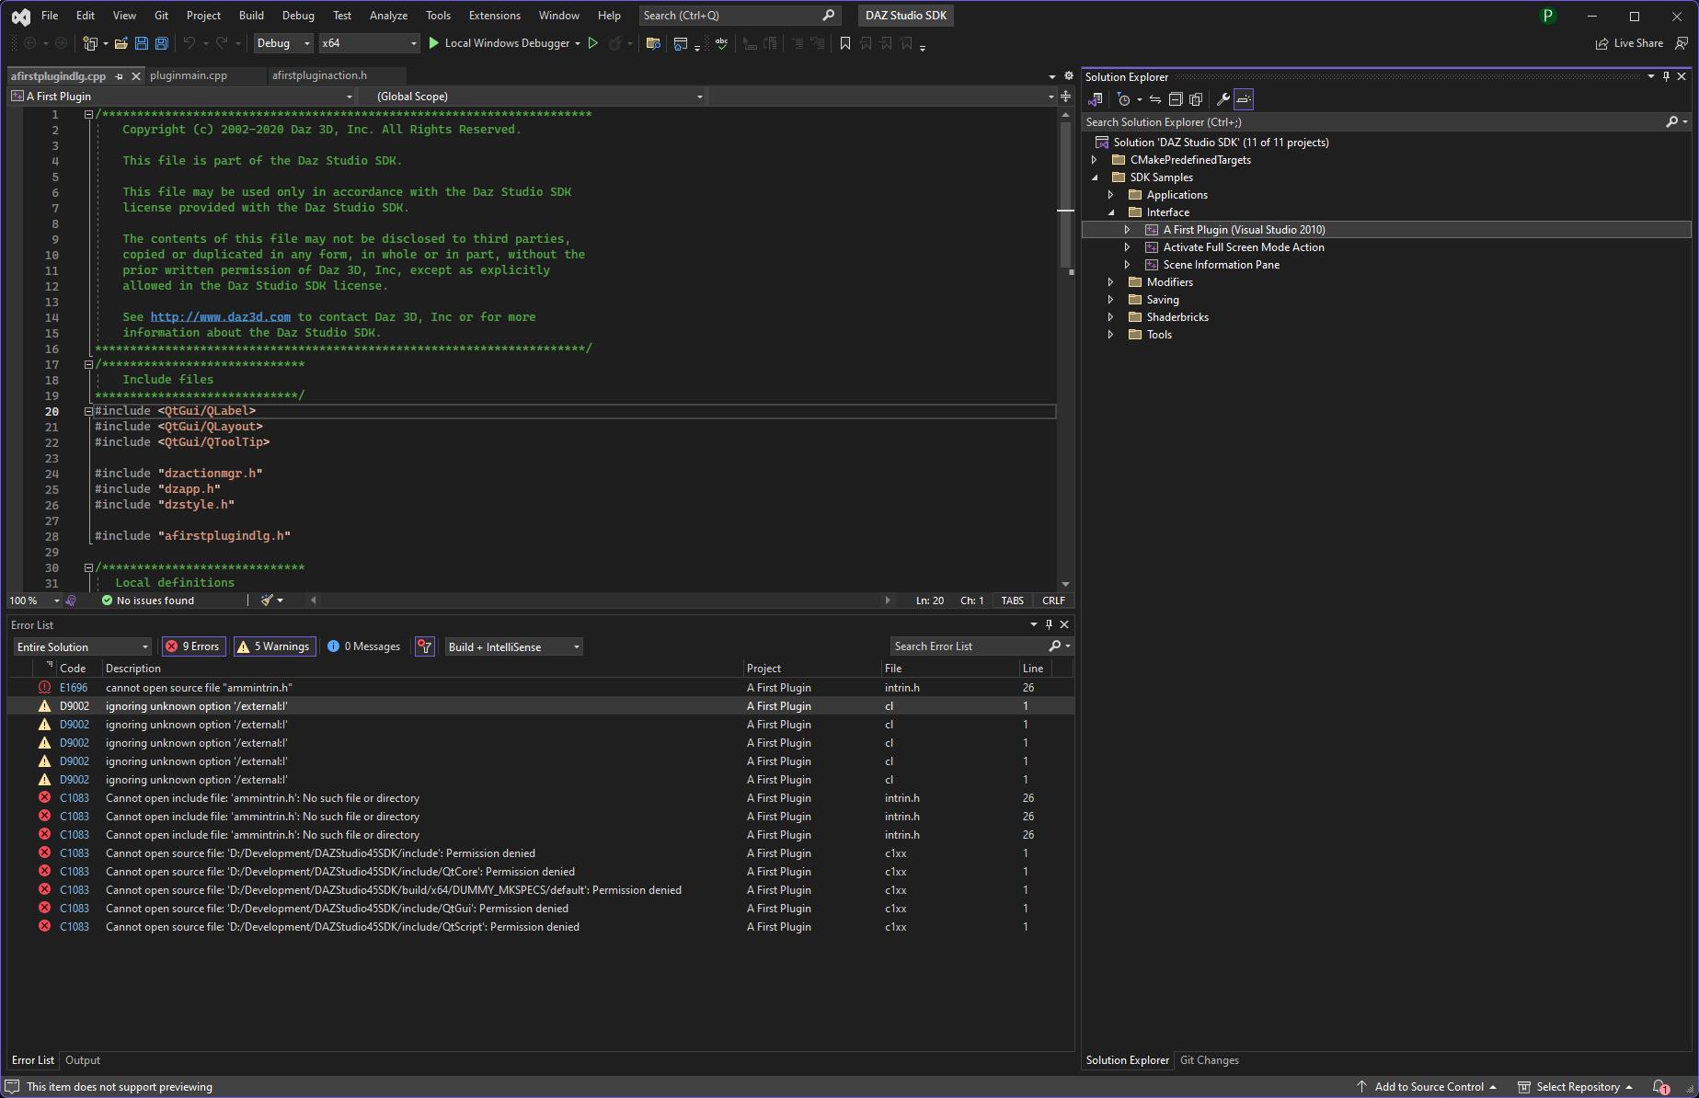
Task: Click Sync with Active Document icon
Action: [x=1155, y=99]
